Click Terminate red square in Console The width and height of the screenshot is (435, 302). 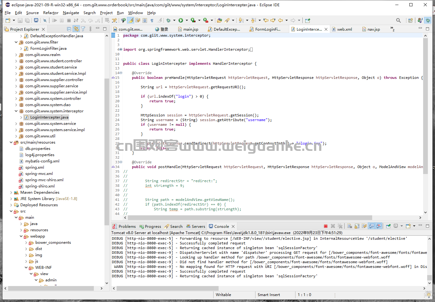[326, 226]
